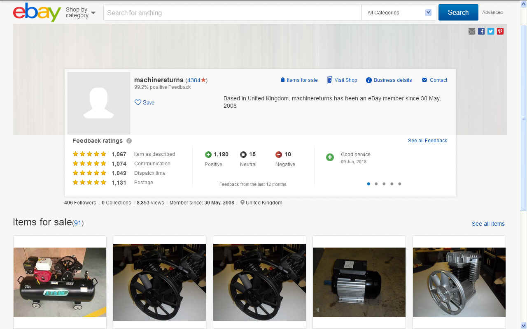Open the Contact seller link

pos(434,80)
